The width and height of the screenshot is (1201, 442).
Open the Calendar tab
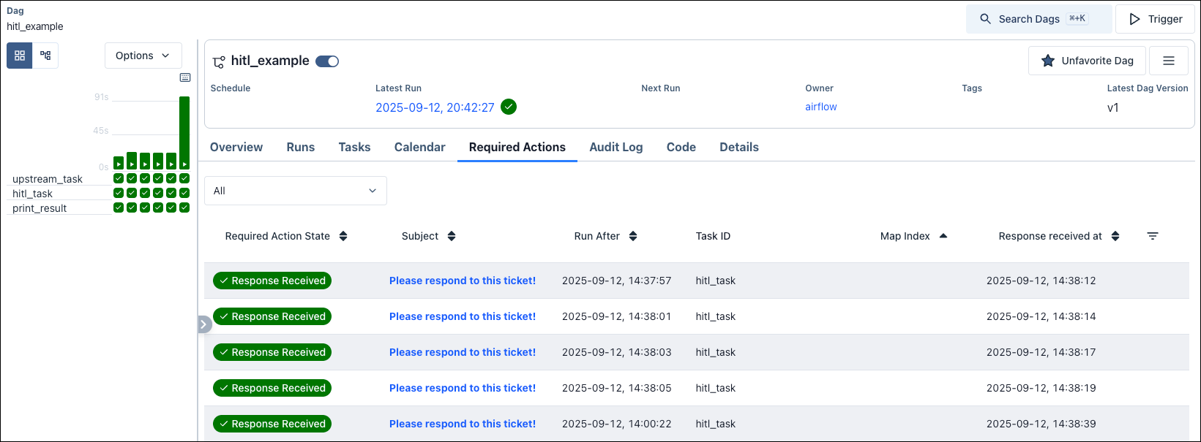[419, 147]
